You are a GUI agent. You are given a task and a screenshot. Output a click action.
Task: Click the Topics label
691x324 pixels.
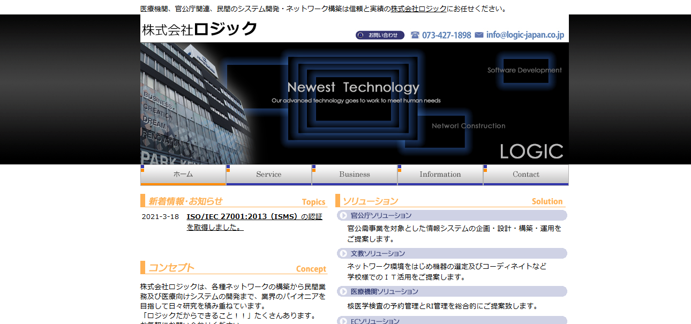click(313, 202)
